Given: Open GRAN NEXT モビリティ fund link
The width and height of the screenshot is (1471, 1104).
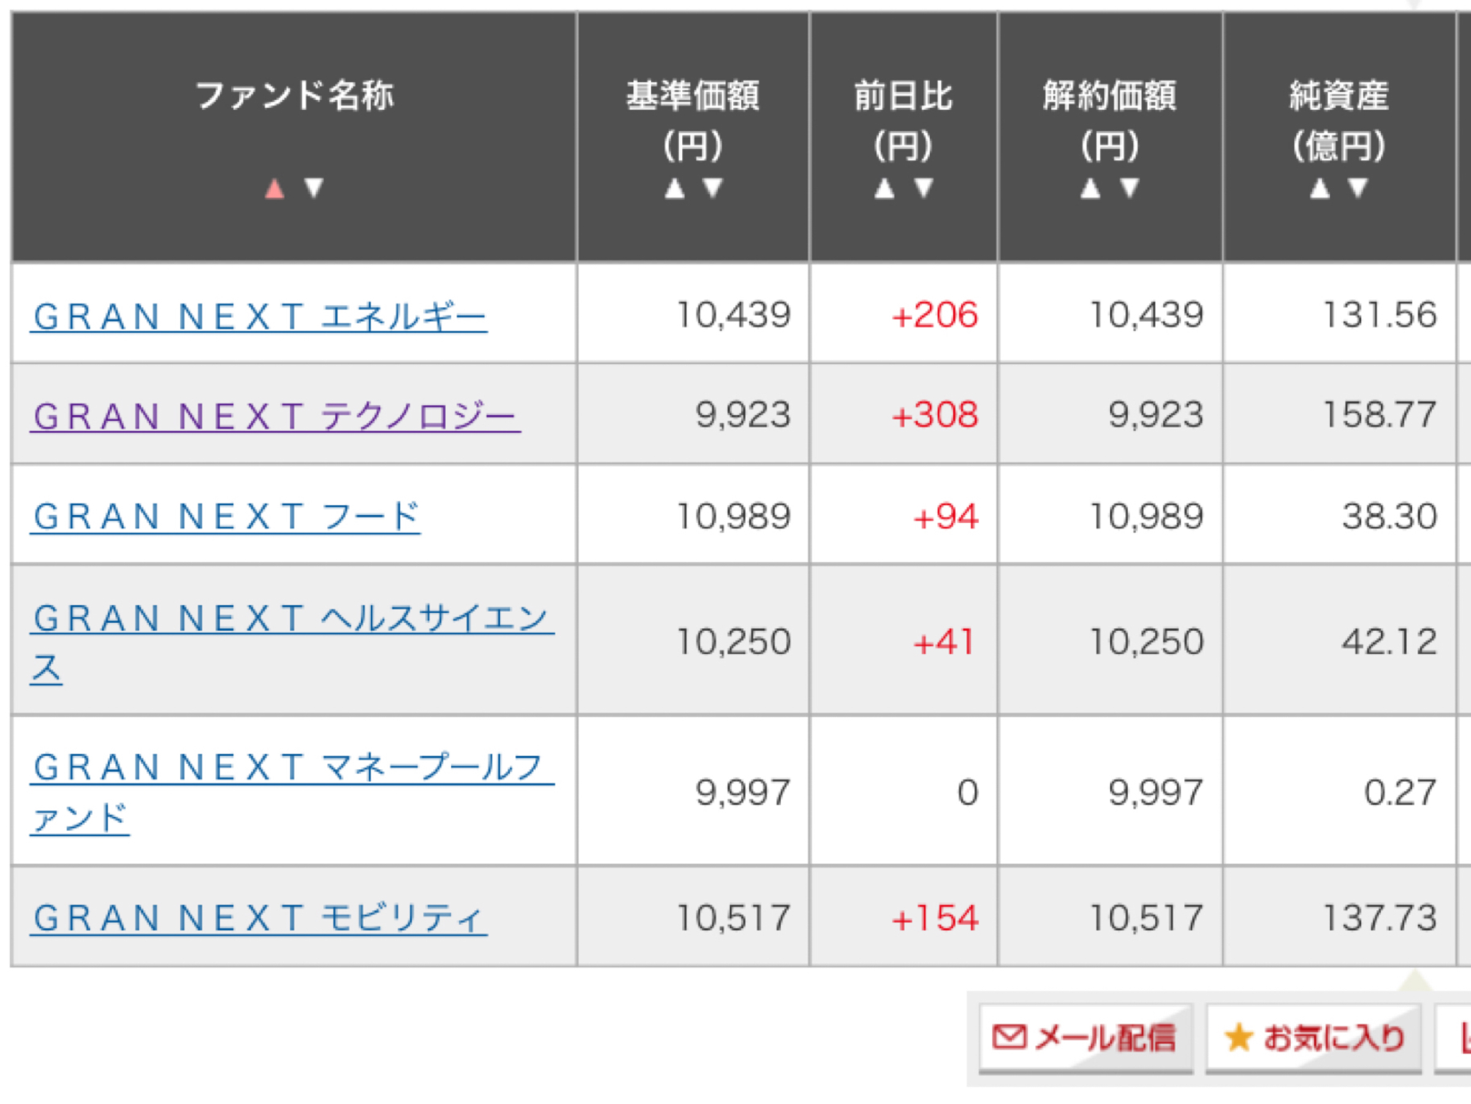Looking at the screenshot, I should point(259,919).
